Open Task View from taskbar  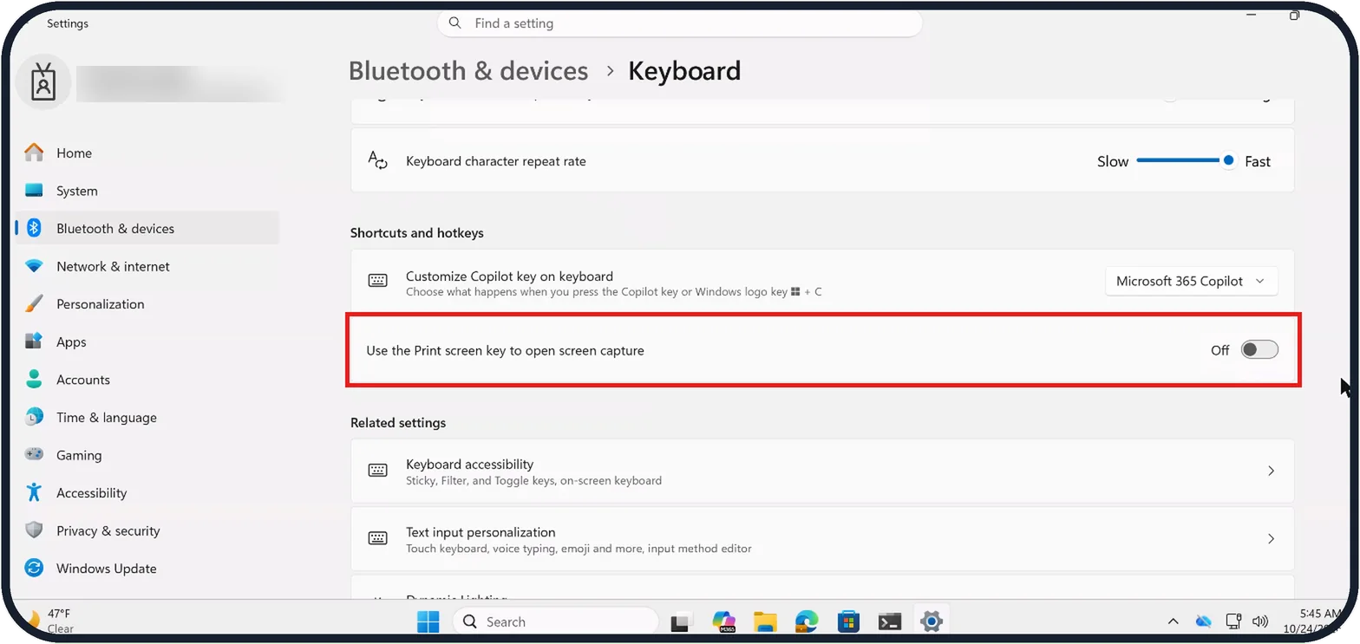pos(682,621)
